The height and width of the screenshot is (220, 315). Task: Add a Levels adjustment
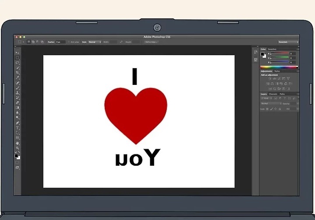click(x=274, y=78)
